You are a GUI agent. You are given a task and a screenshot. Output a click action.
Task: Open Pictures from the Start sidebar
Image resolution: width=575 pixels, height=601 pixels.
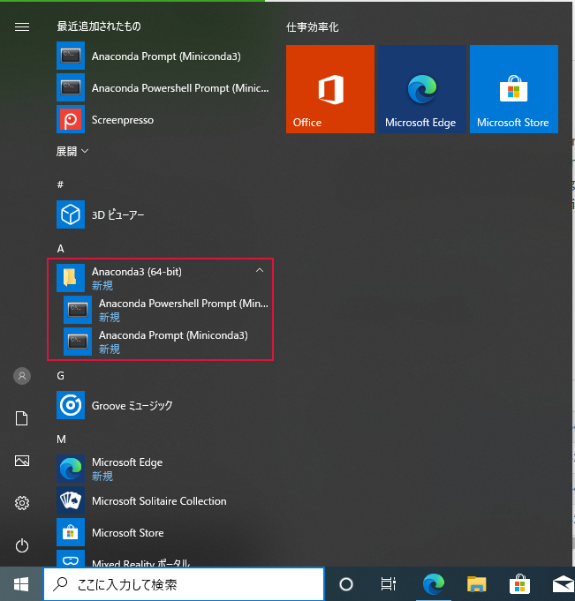tap(22, 461)
